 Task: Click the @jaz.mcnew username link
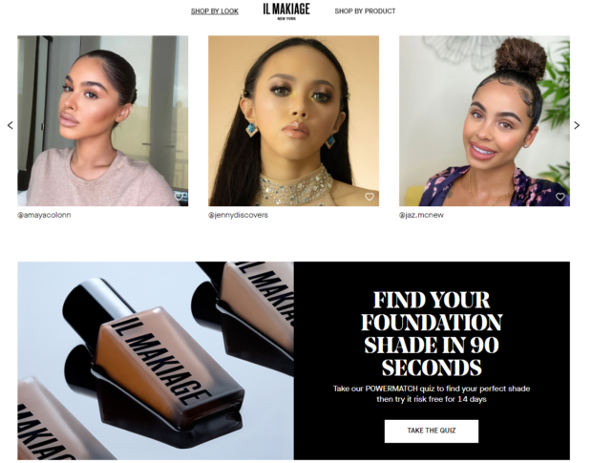(421, 215)
